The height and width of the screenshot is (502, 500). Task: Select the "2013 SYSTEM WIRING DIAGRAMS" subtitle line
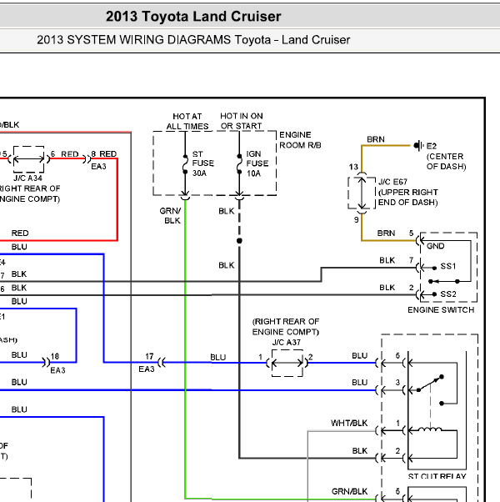click(193, 40)
